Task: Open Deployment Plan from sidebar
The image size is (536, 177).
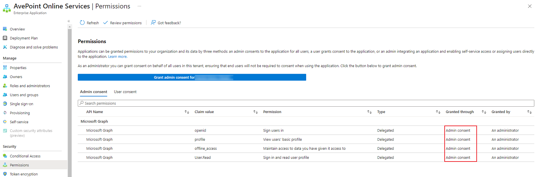Action: point(24,38)
